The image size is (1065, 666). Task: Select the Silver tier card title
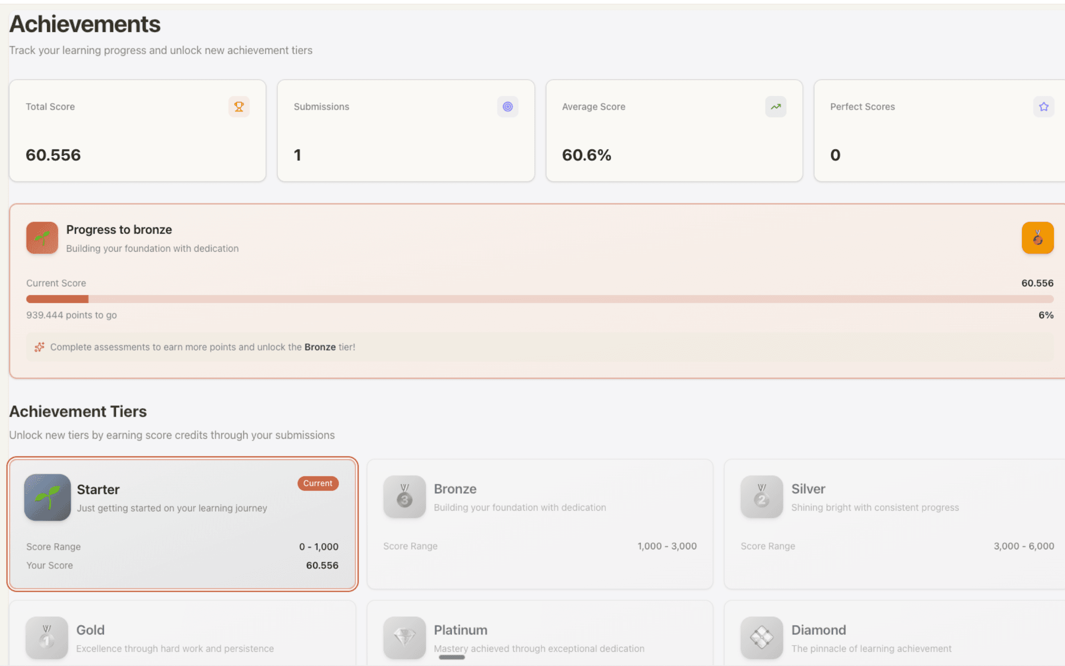click(808, 489)
